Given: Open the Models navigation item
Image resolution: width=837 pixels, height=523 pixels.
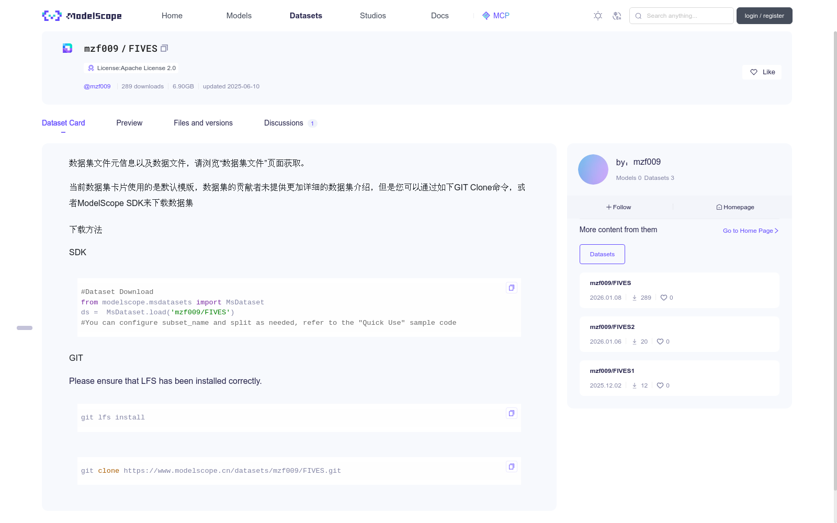Looking at the screenshot, I should pyautogui.click(x=239, y=16).
